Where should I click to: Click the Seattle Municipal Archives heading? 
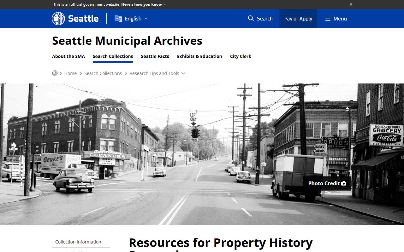(x=127, y=41)
